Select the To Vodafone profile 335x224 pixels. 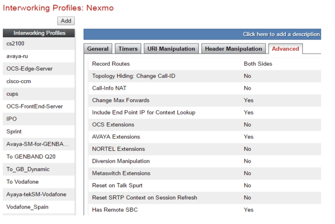point(39,182)
